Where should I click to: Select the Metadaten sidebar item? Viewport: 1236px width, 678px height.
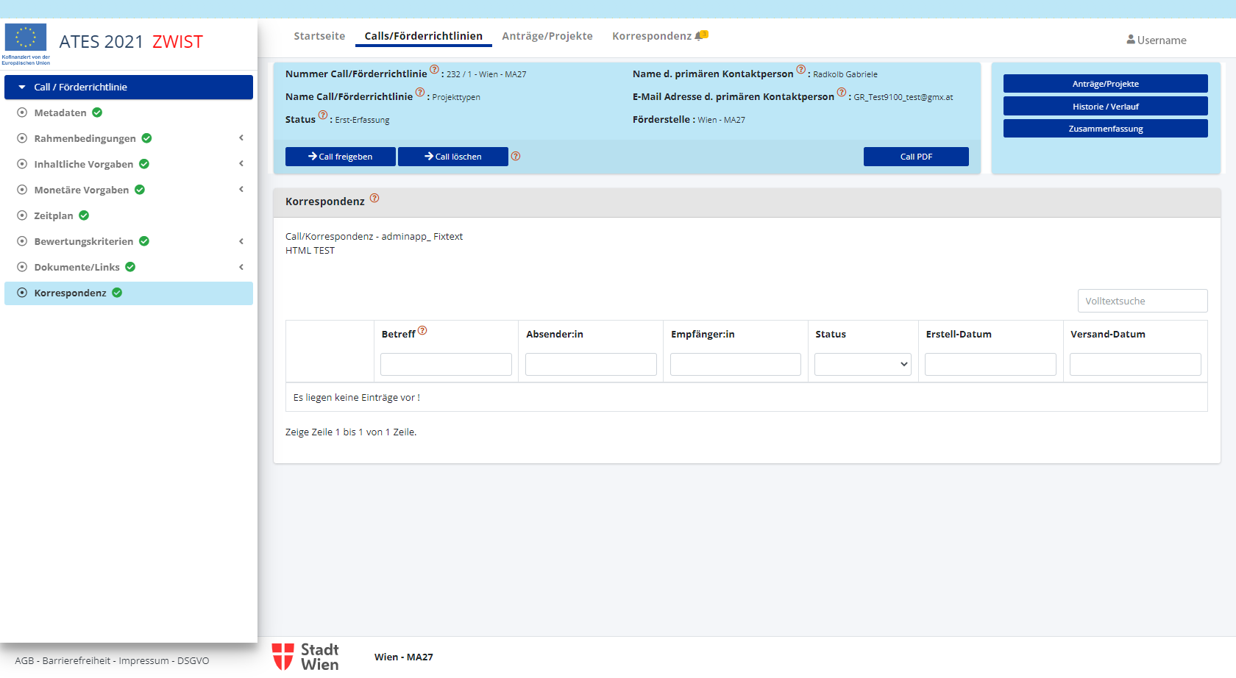(x=60, y=113)
